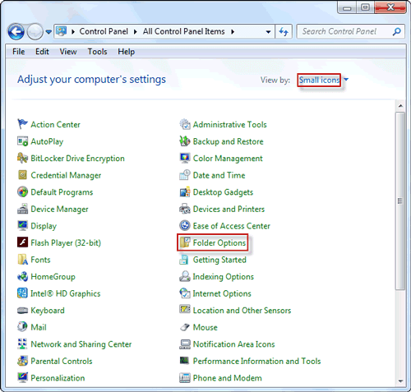Screen dimensions: 411x392
Task: Click the AutoPlay icon
Action: (22, 141)
